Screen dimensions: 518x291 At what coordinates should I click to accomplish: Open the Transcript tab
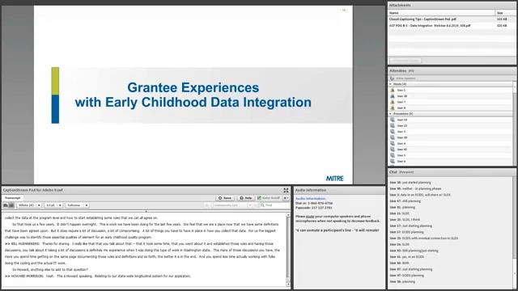pyautogui.click(x=13, y=198)
